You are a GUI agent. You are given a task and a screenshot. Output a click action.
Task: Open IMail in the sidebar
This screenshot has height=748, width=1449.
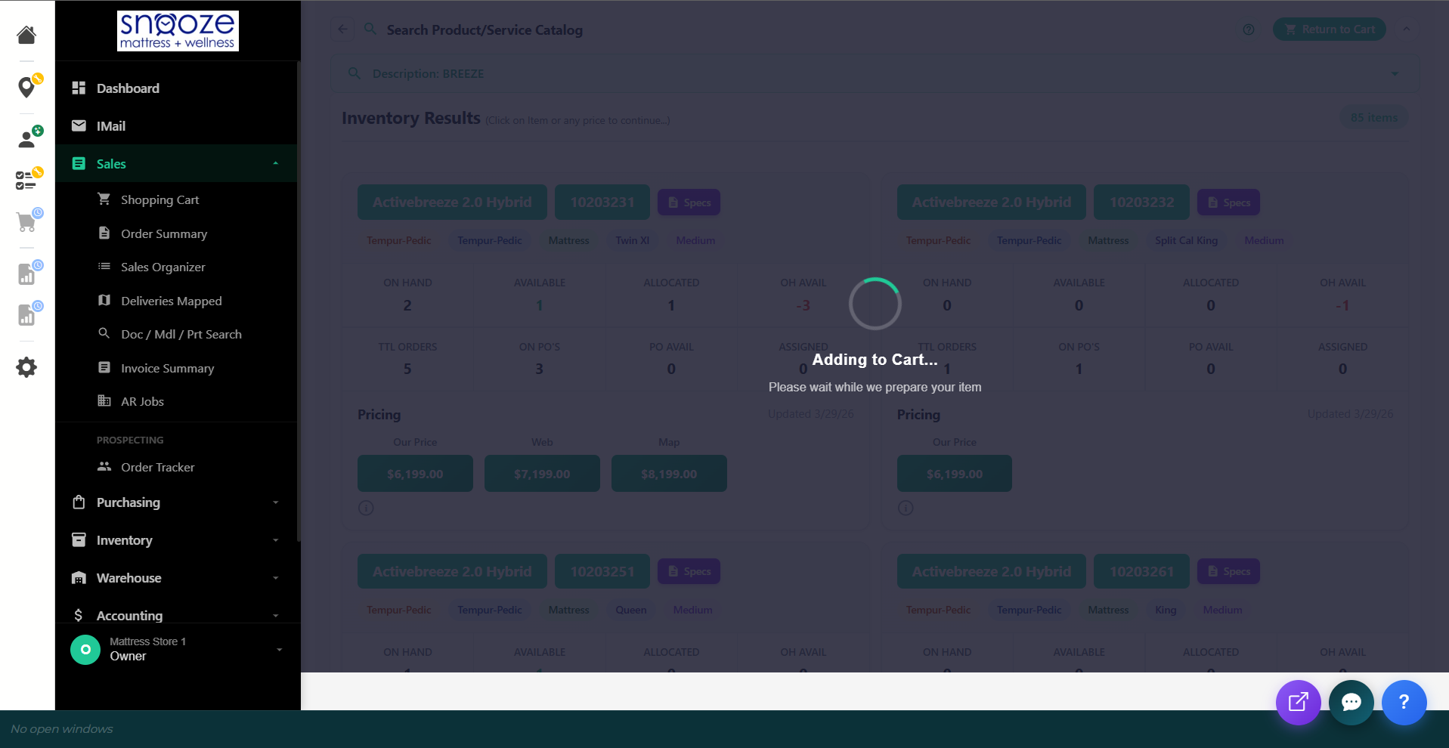click(176, 125)
